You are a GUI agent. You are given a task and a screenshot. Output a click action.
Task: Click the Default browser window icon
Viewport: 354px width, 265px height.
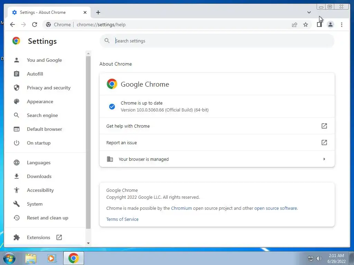coord(17,129)
